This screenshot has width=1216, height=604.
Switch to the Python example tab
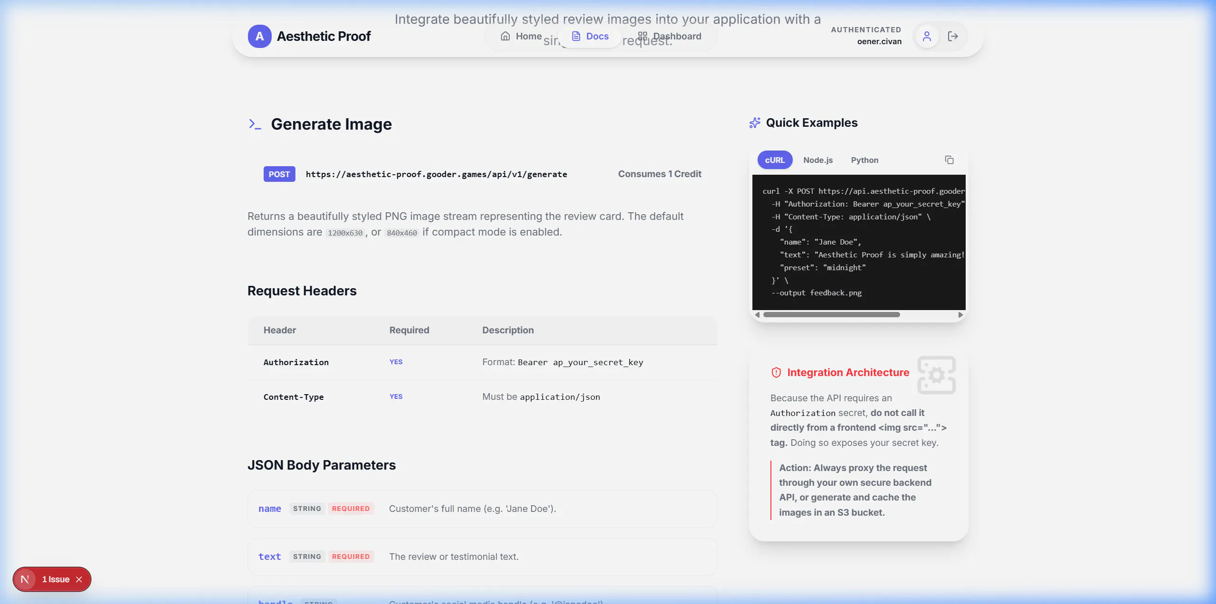coord(864,160)
